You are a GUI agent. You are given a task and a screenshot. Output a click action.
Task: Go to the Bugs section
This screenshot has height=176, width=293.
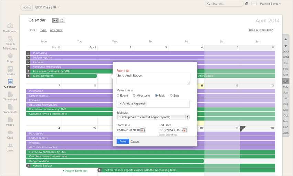coord(10,57)
